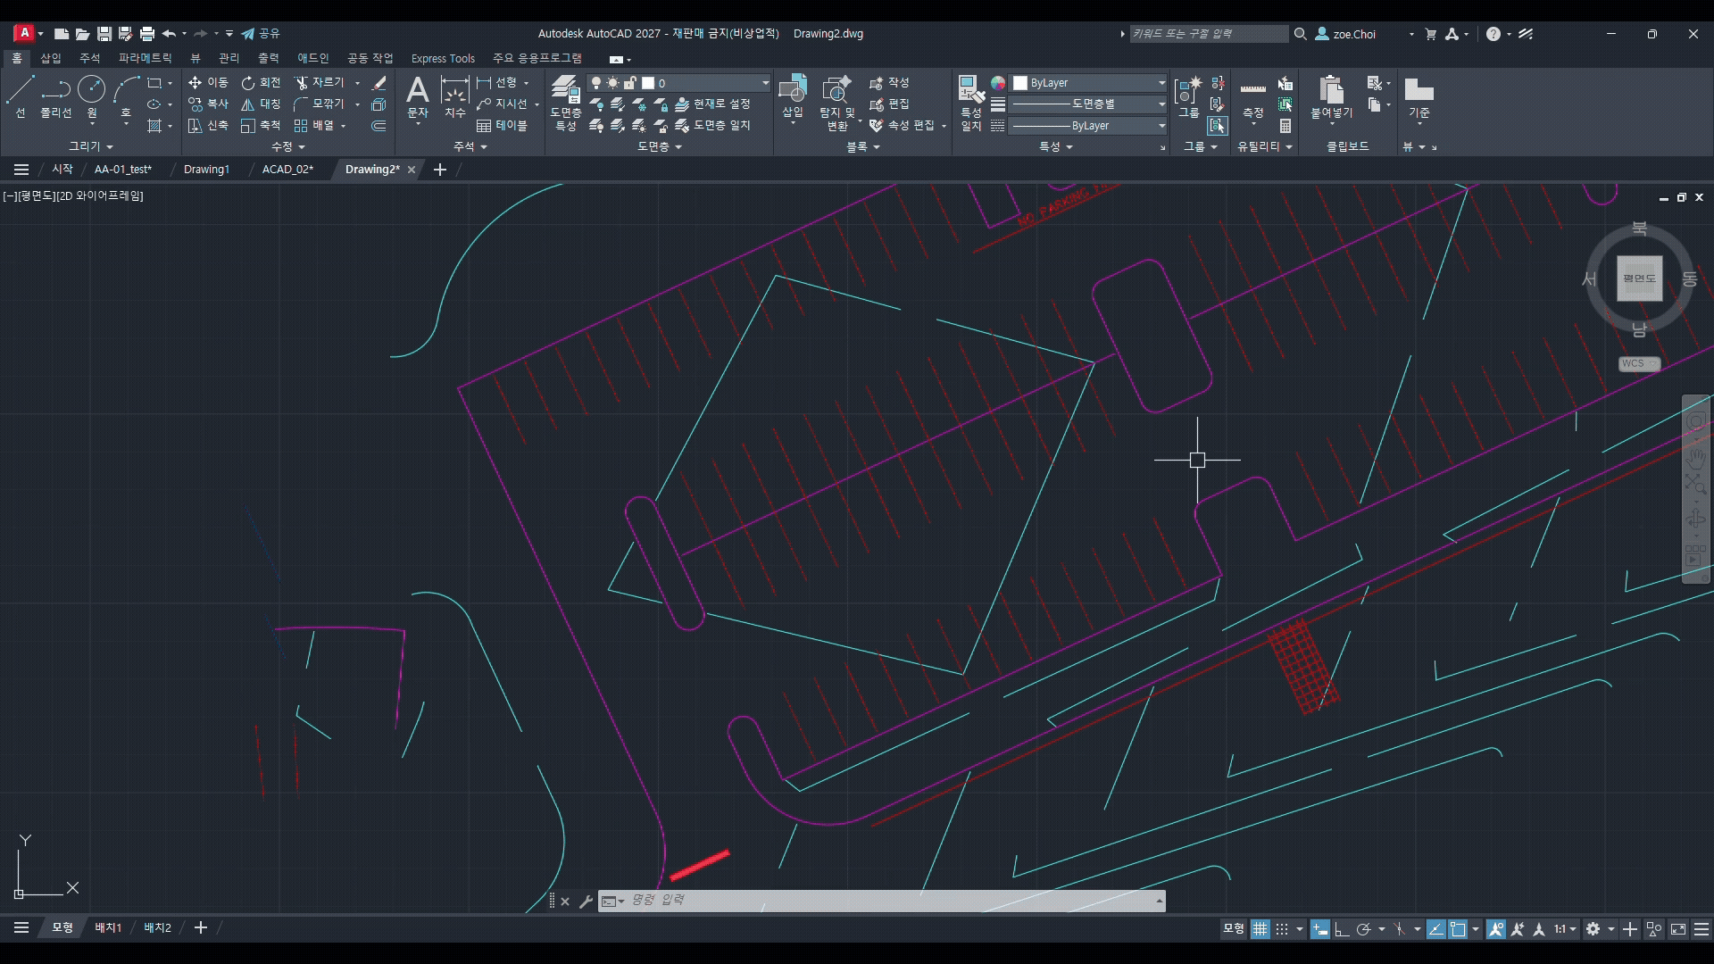This screenshot has width=1714, height=964.
Task: Open the ByLayer color dropdown
Action: click(1089, 83)
